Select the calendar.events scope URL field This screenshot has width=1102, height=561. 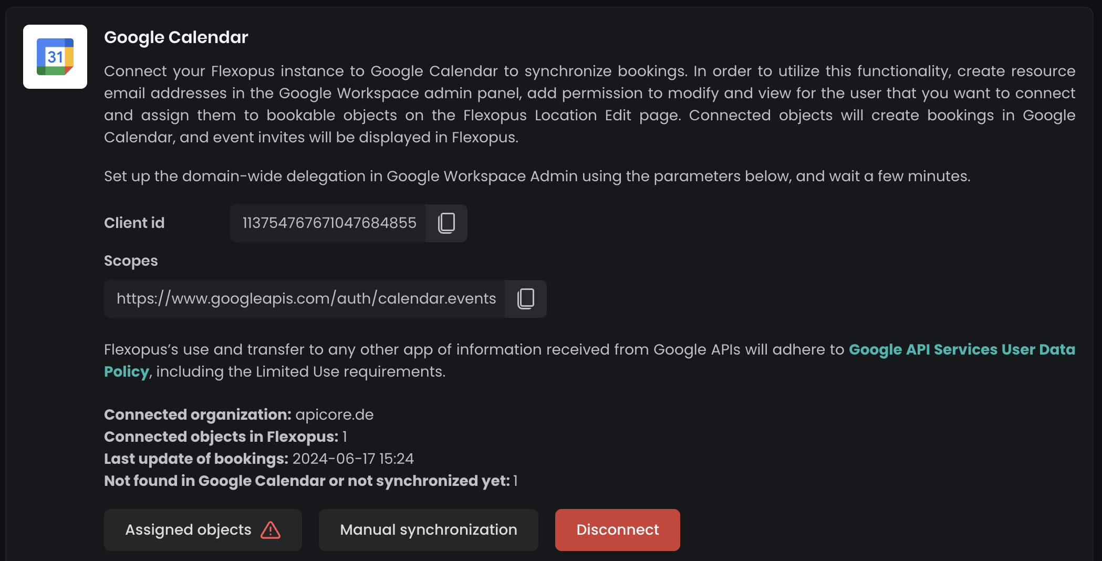(306, 299)
